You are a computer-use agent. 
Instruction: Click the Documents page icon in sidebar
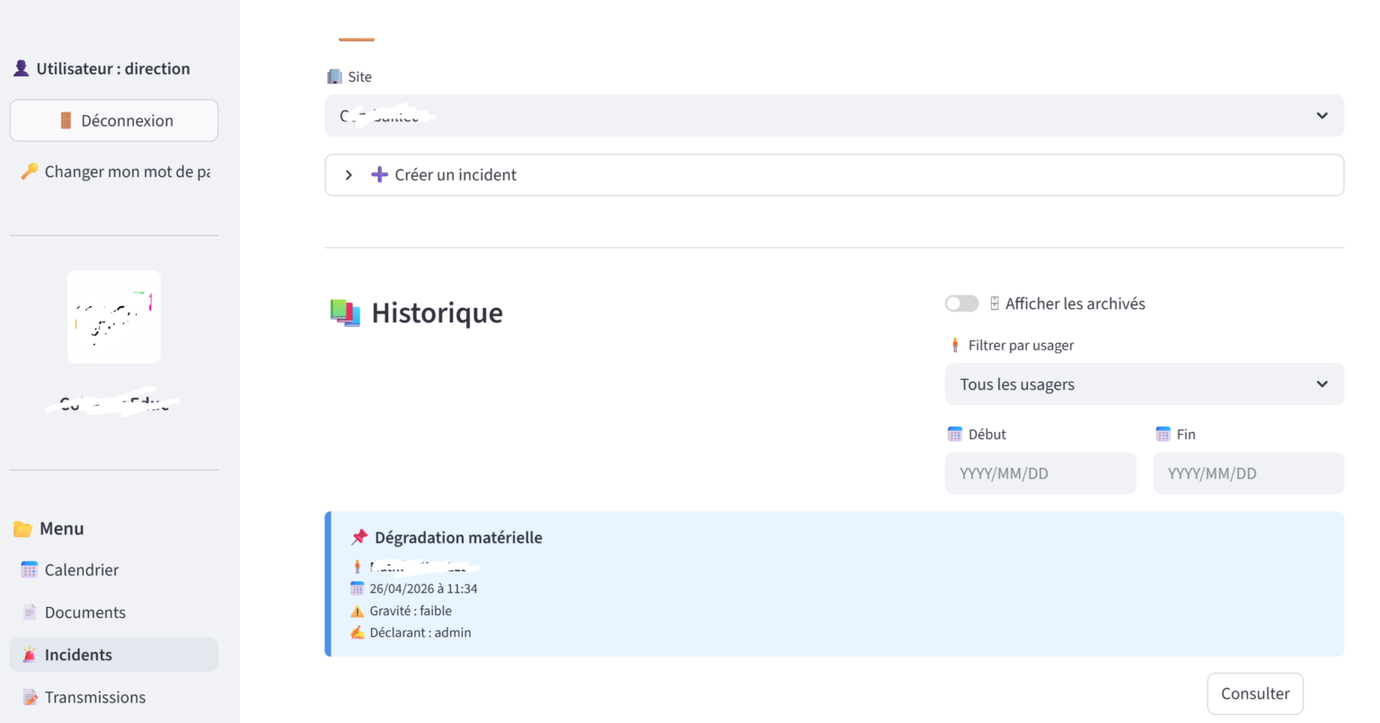tap(30, 612)
